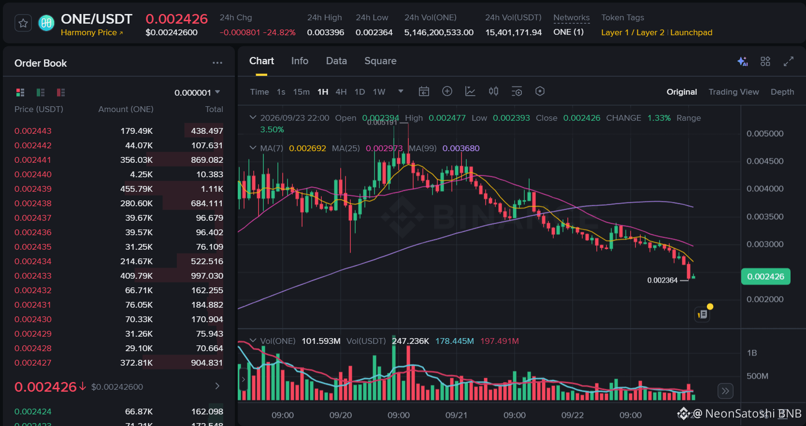806x426 pixels.
Task: Expand chart to fullscreen
Action: [789, 61]
